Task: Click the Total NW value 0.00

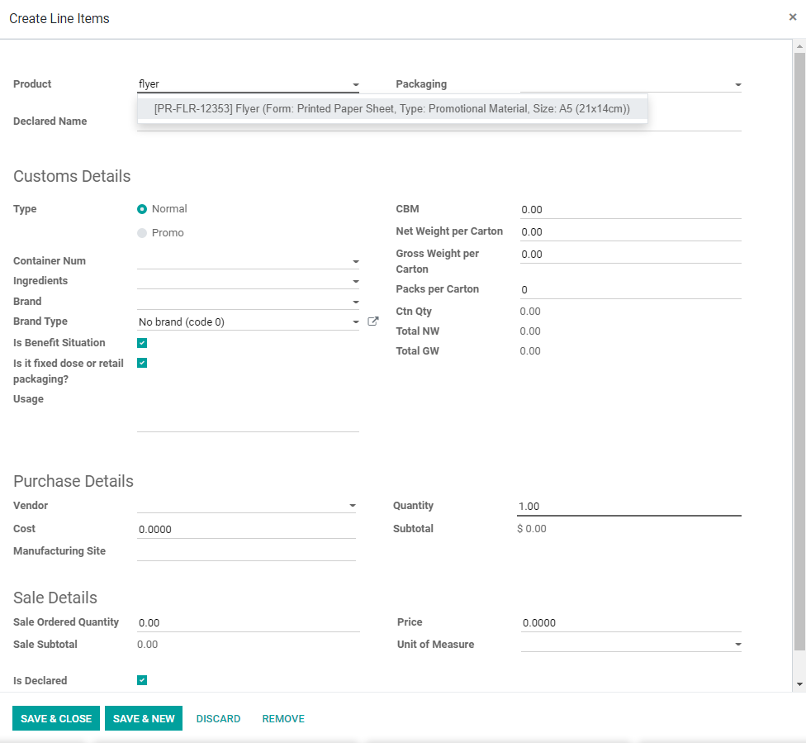Action: 530,331
